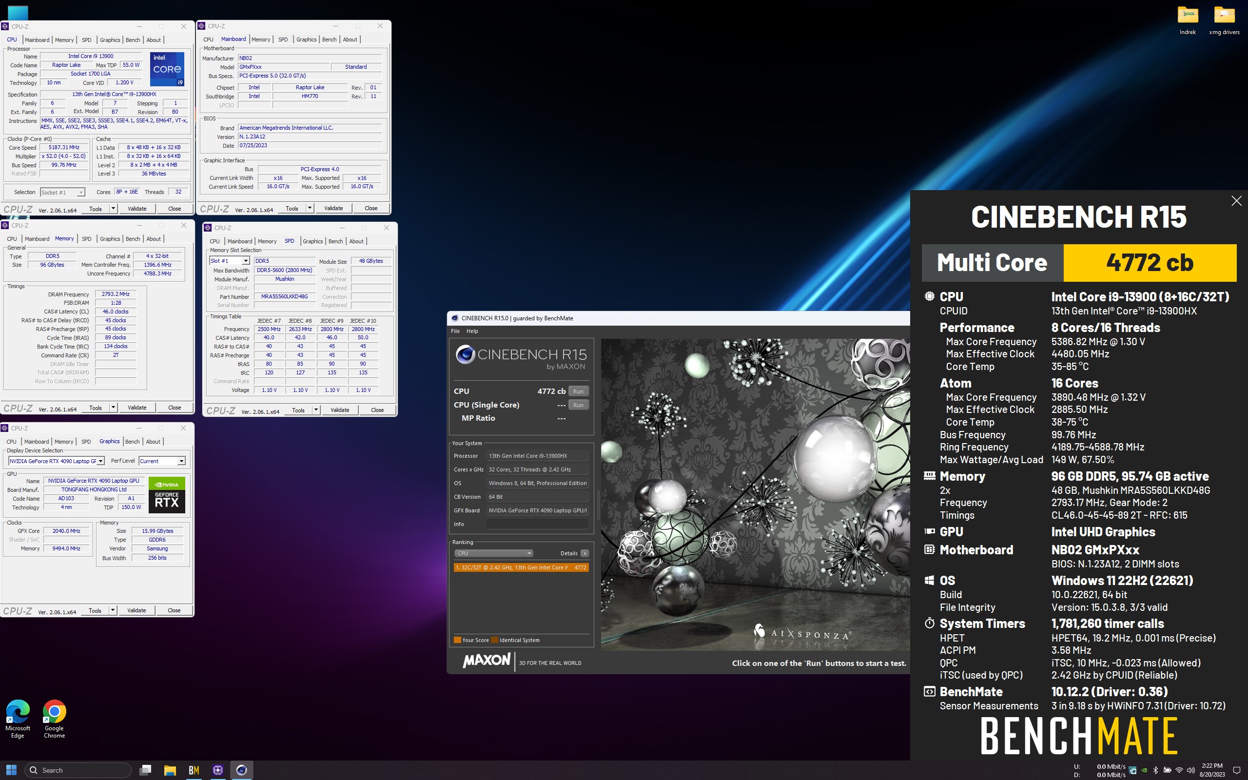The width and height of the screenshot is (1248, 780).
Task: Select SPD tab in CPU-Z Memory window
Action: tap(86, 239)
